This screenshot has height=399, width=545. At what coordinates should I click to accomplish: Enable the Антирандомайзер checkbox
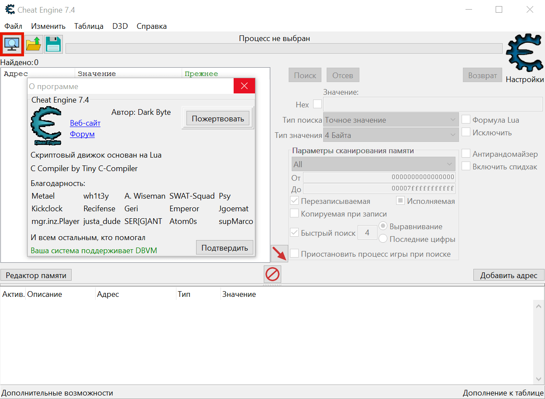pyautogui.click(x=466, y=154)
